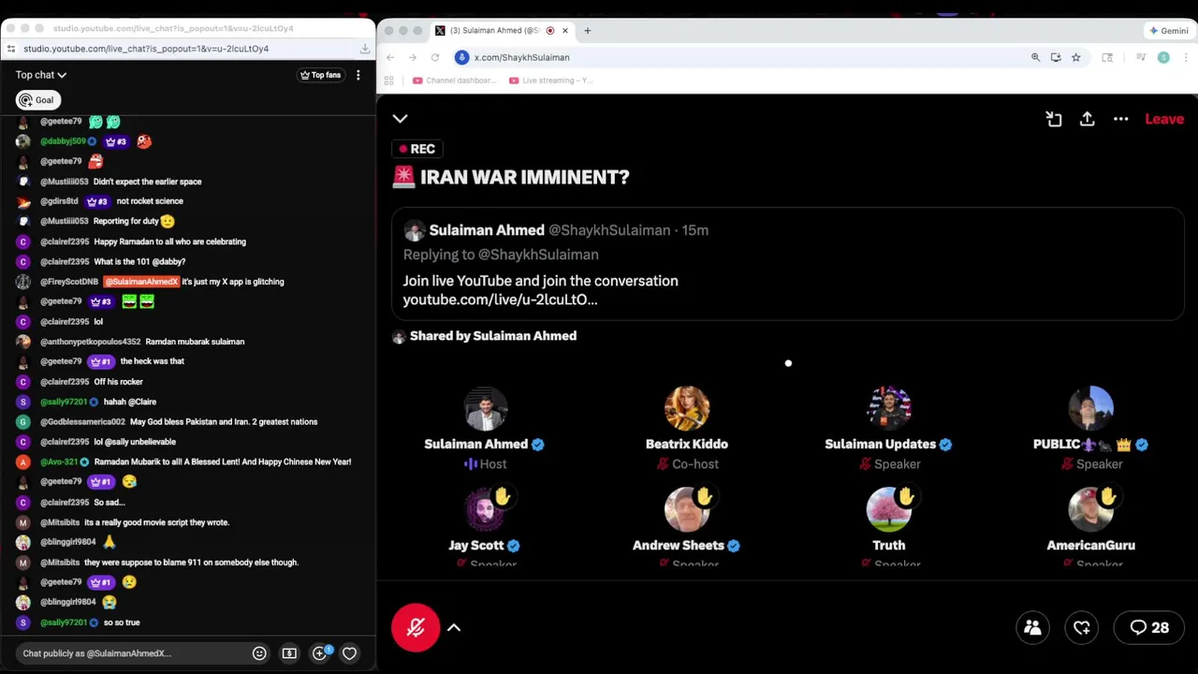
Task: Click the Goal chip in live chat
Action: 37,100
